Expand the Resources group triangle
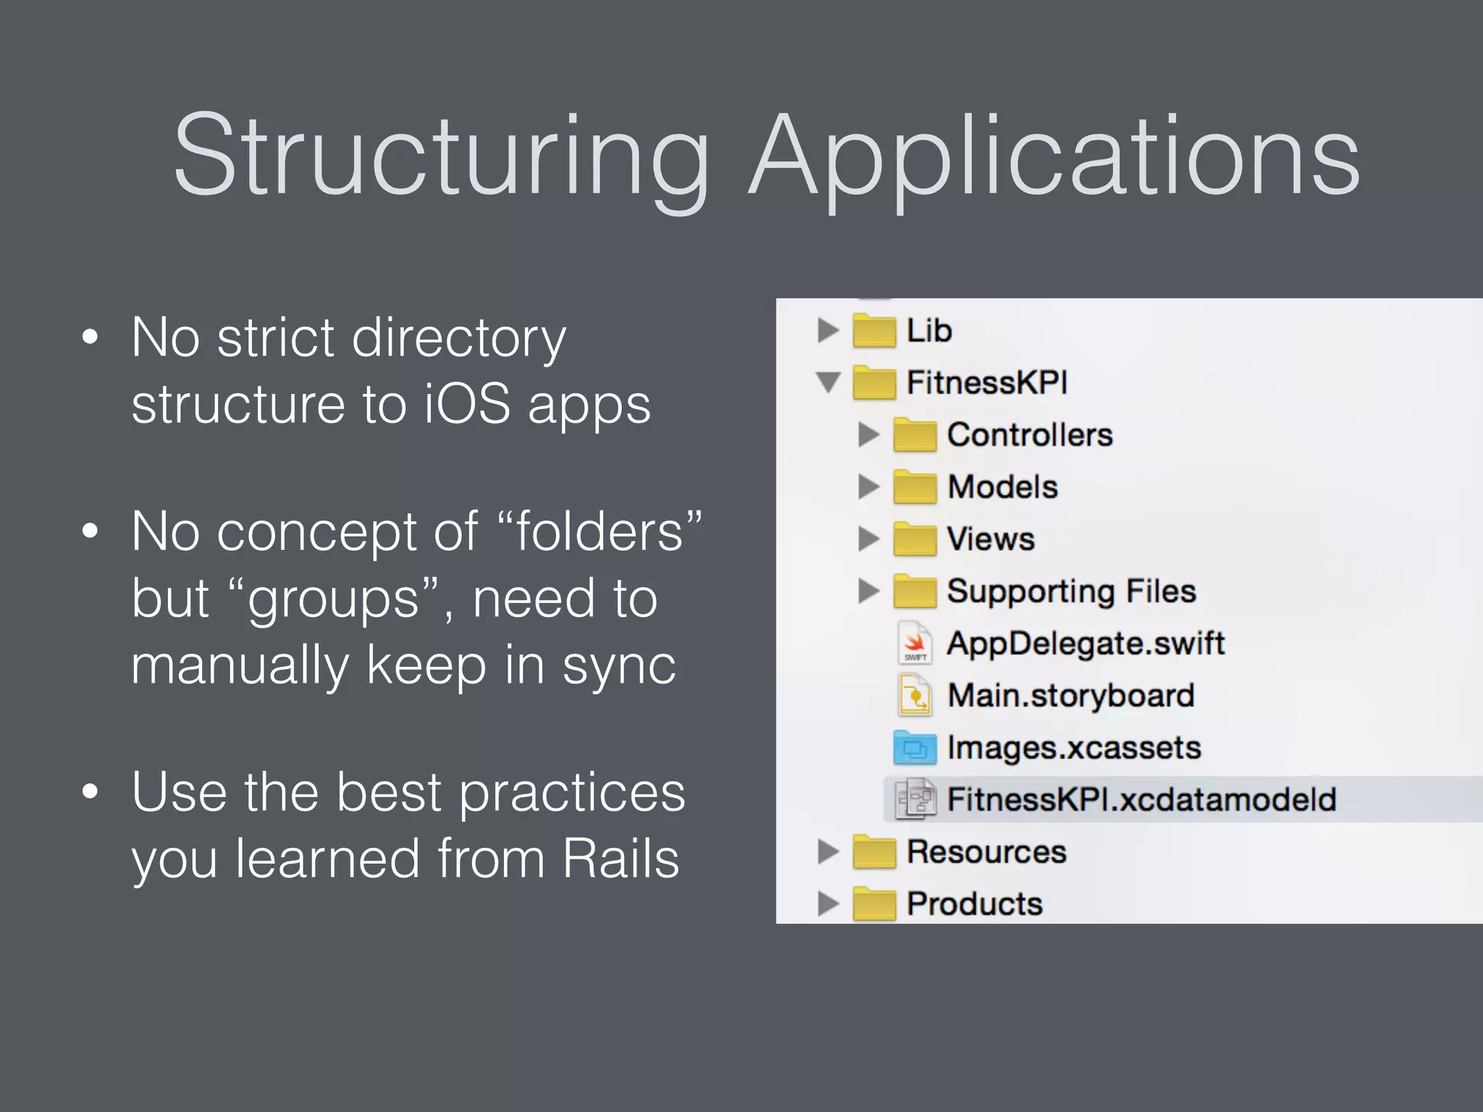 click(828, 852)
